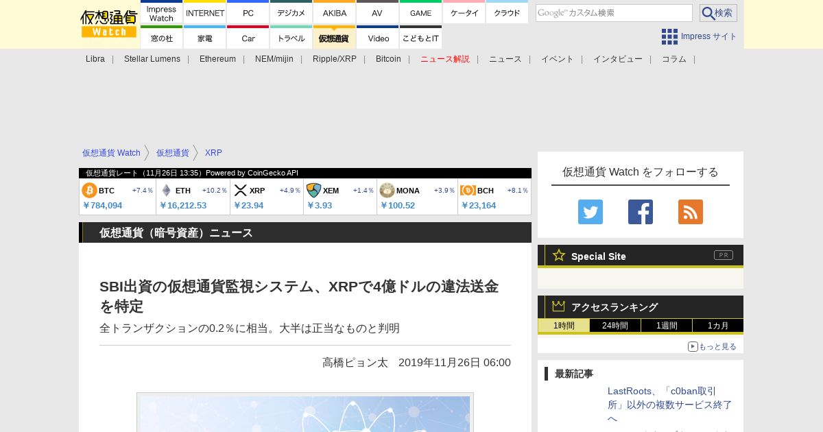Open the トラベル site tab
The image size is (823, 432).
(x=291, y=38)
